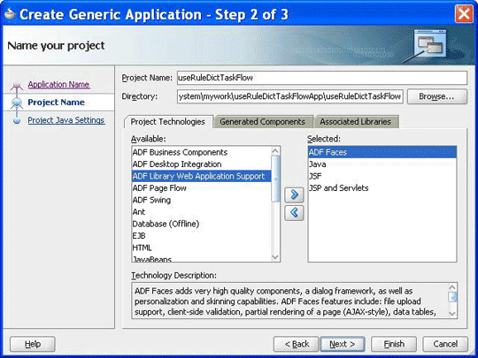
Task: Browse for a project directory
Action: (436, 96)
